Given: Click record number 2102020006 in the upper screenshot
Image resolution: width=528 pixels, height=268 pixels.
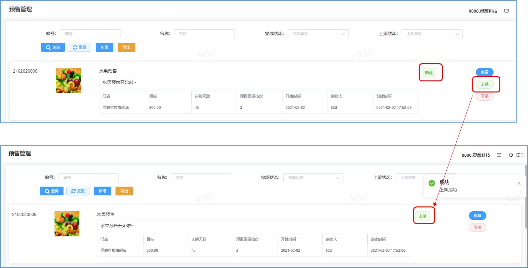Looking at the screenshot, I should (25, 71).
